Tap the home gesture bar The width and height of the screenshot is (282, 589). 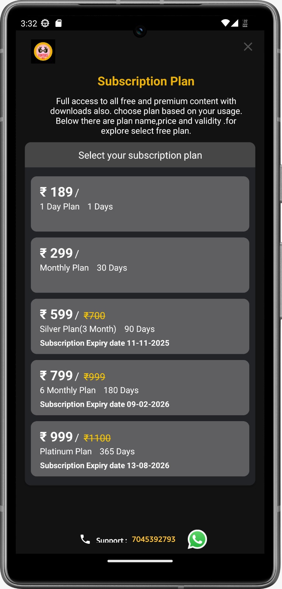[140, 561]
